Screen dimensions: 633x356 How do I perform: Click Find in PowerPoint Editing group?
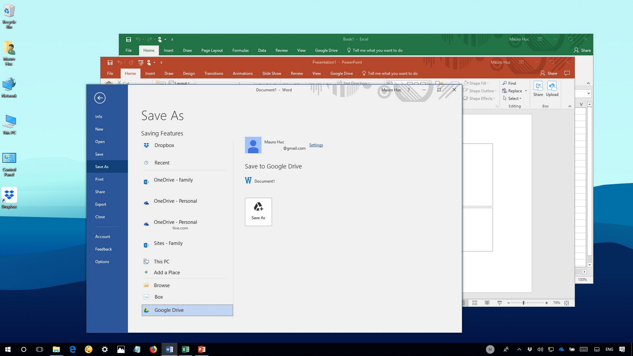click(509, 83)
